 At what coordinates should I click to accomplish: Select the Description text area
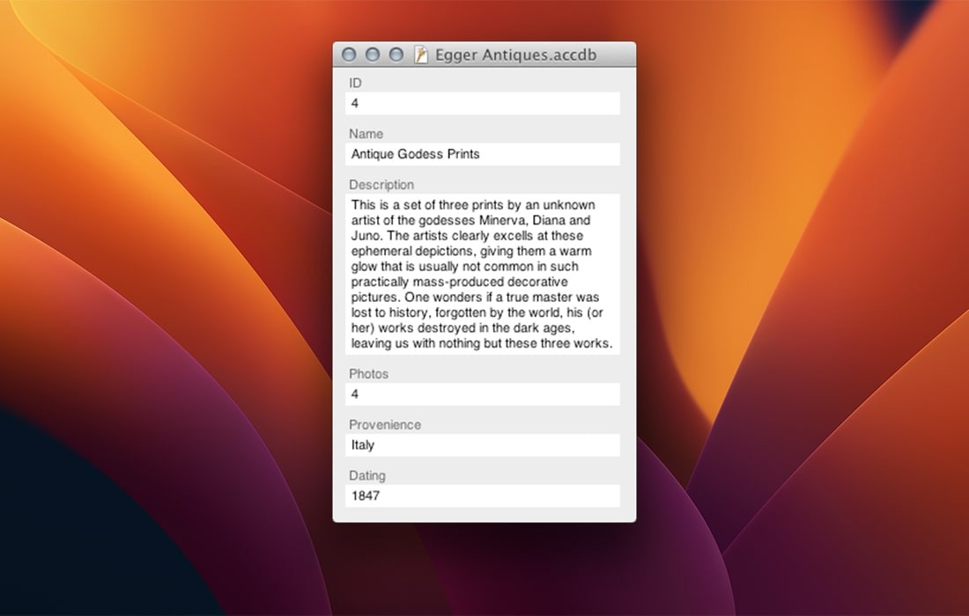point(483,273)
